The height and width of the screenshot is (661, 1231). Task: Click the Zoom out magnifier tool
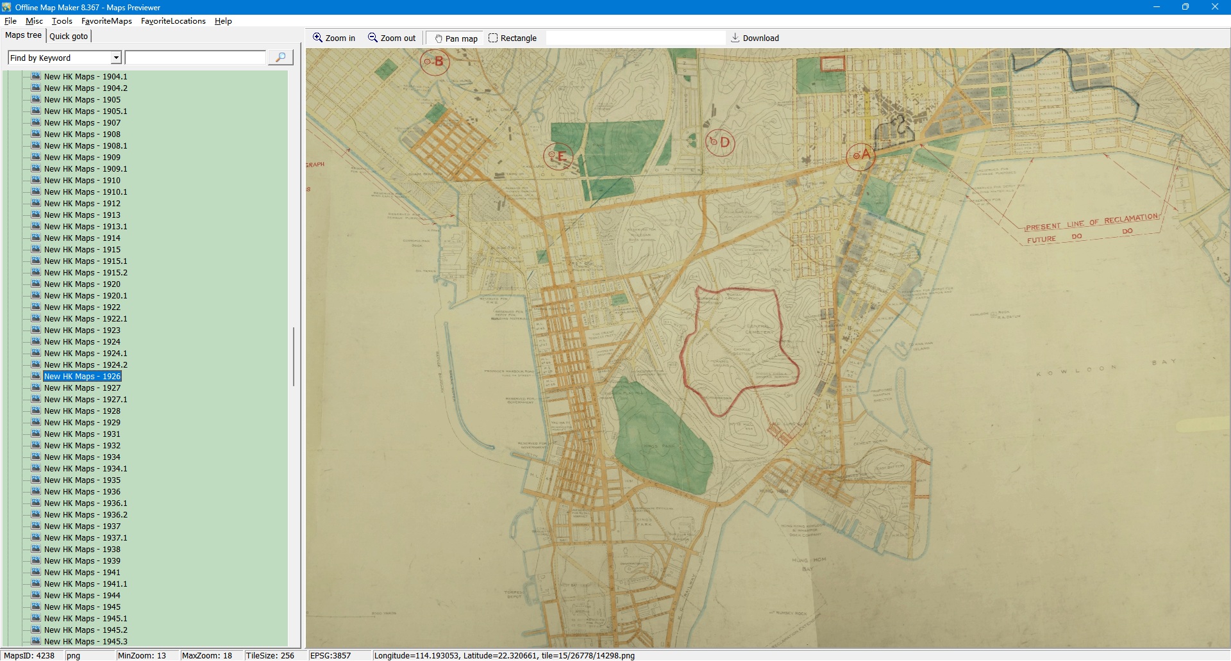[391, 38]
